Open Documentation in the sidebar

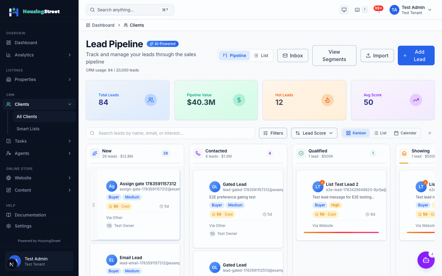click(x=39, y=215)
